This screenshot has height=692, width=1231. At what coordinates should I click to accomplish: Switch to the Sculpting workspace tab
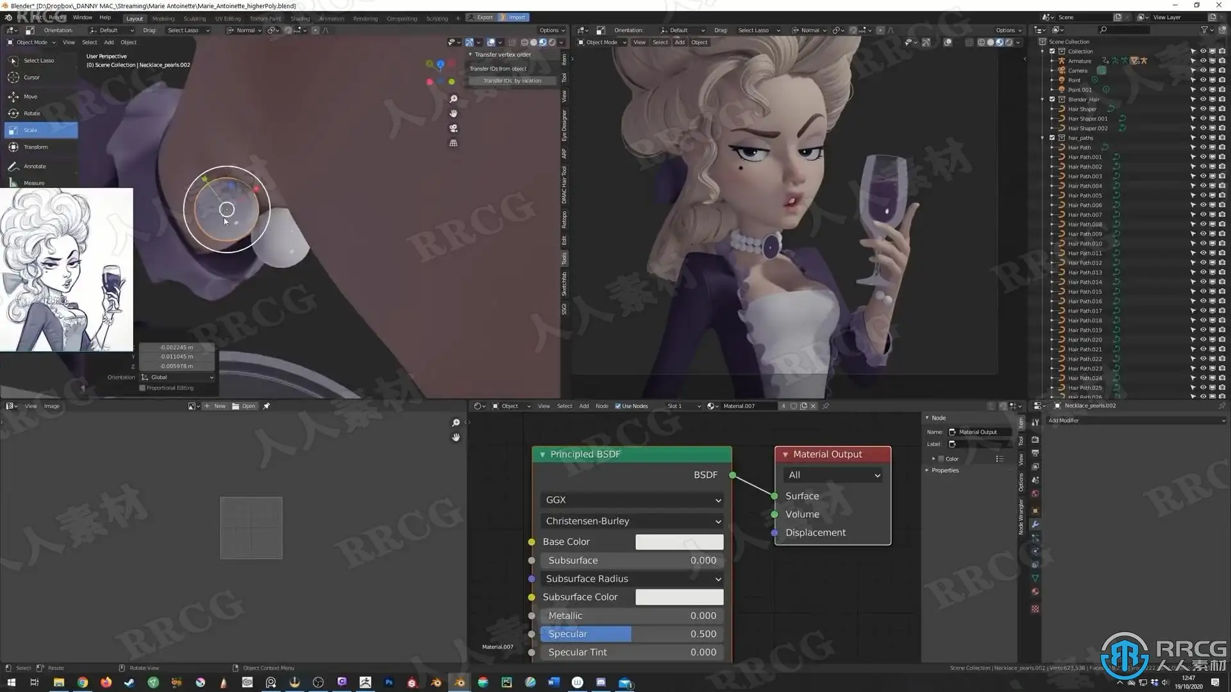pos(195,19)
